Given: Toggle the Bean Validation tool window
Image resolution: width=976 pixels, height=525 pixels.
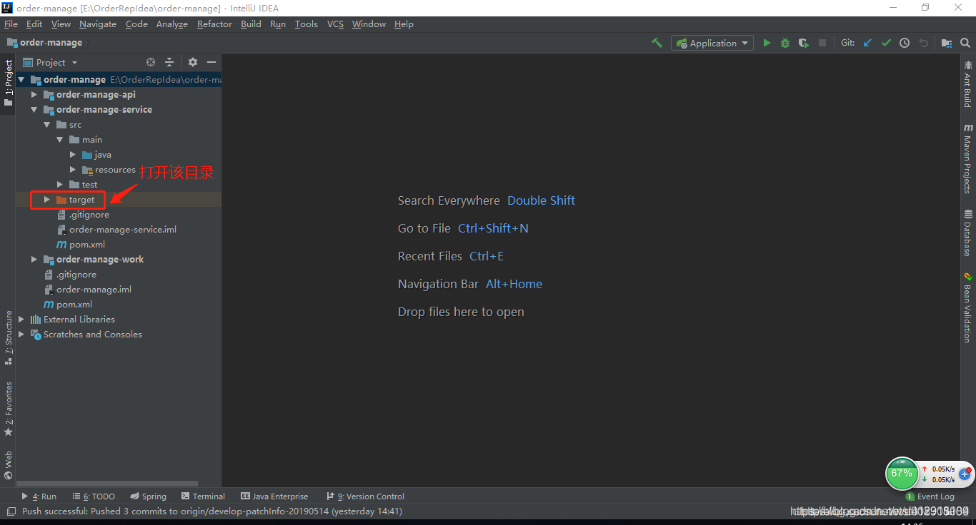Looking at the screenshot, I should coord(968,307).
